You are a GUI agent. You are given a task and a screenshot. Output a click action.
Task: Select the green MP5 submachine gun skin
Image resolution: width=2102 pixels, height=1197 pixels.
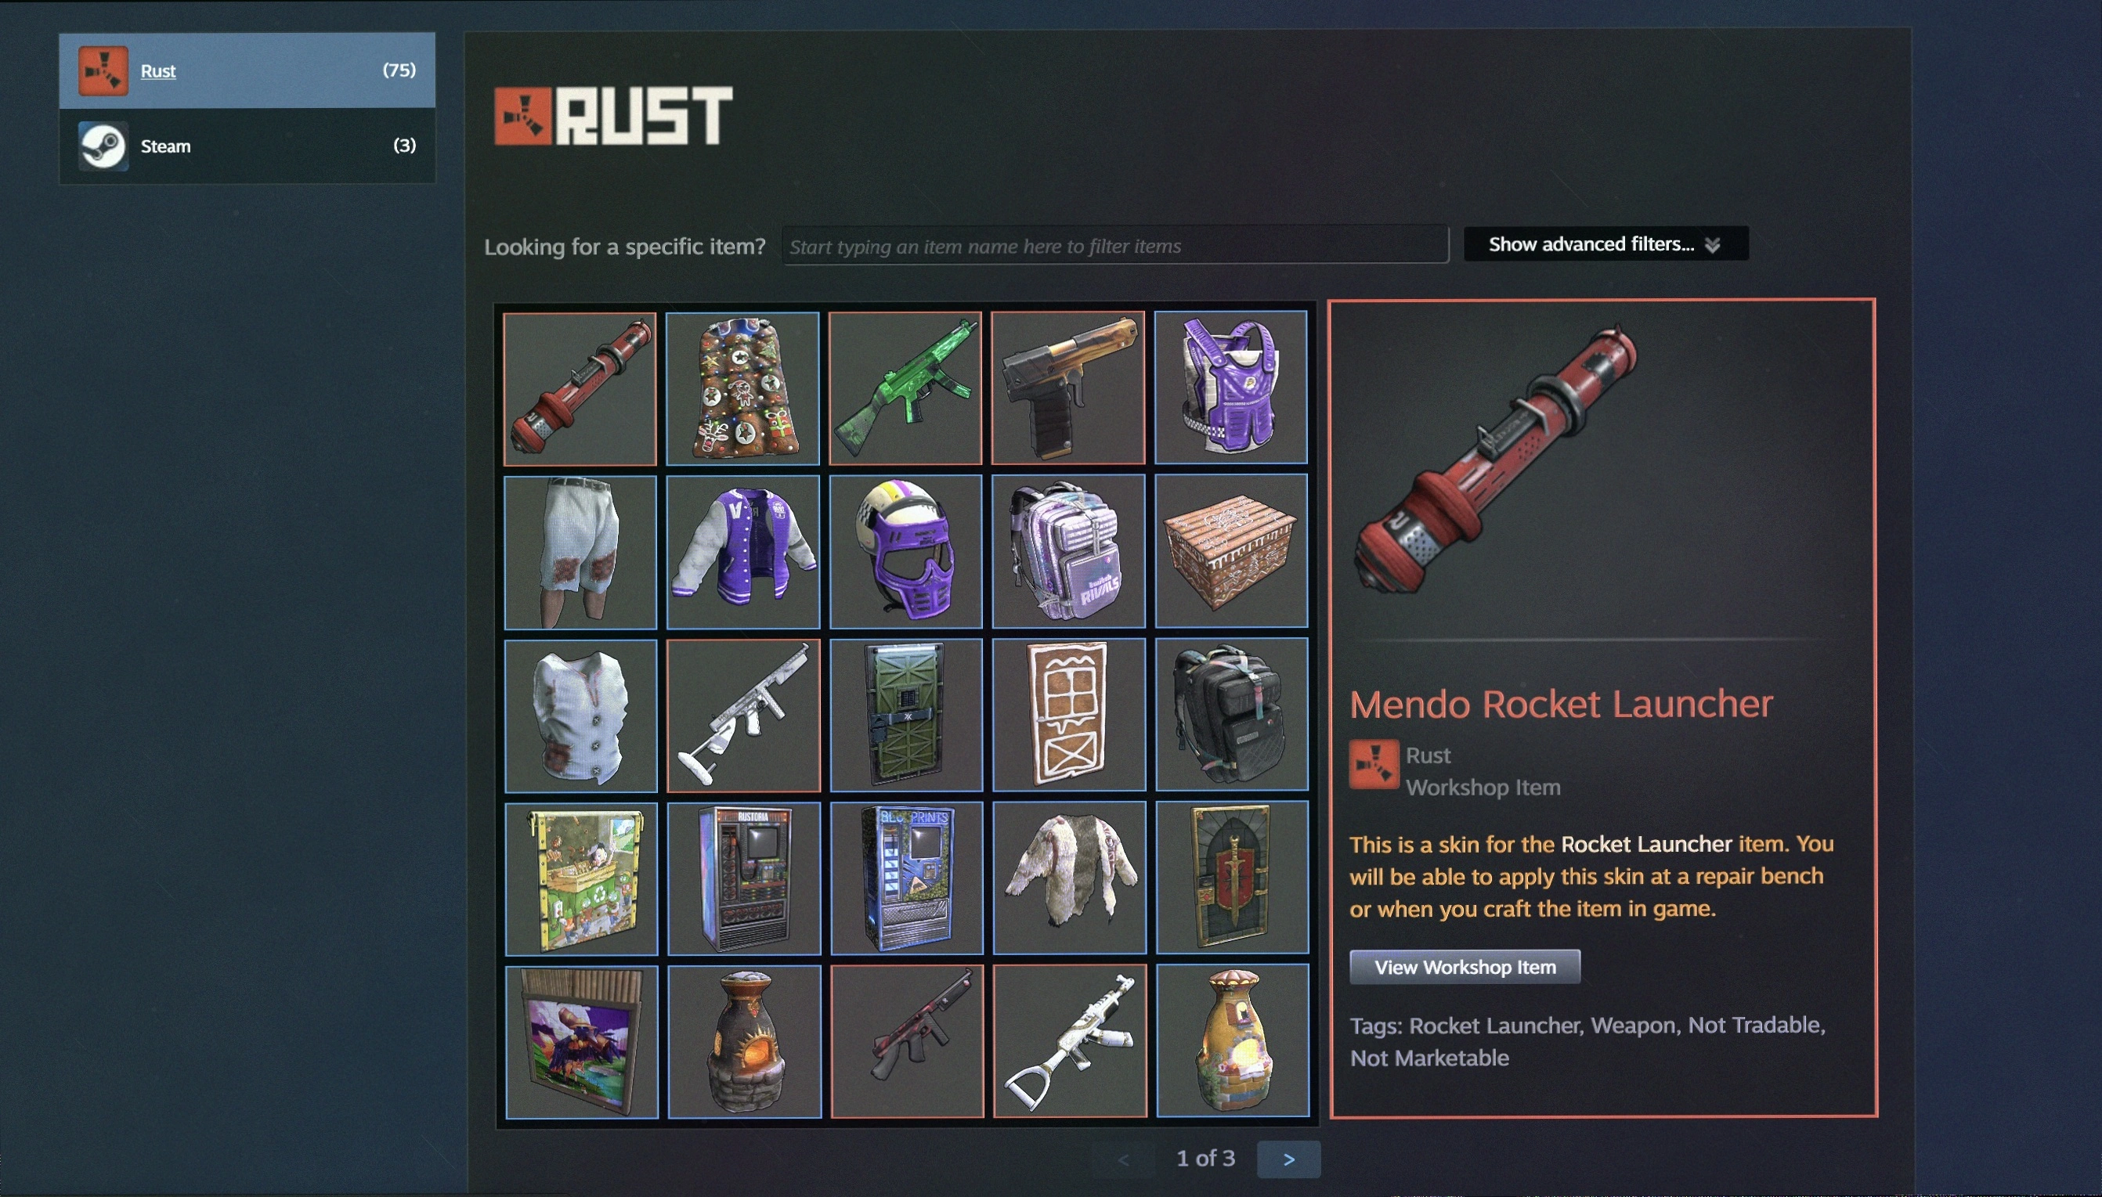click(x=905, y=388)
